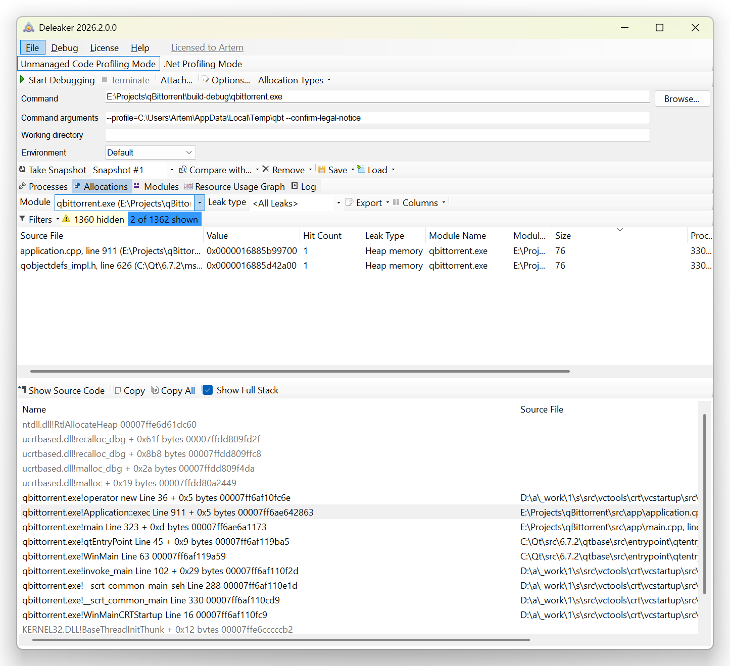Open the Debug menu

65,47
